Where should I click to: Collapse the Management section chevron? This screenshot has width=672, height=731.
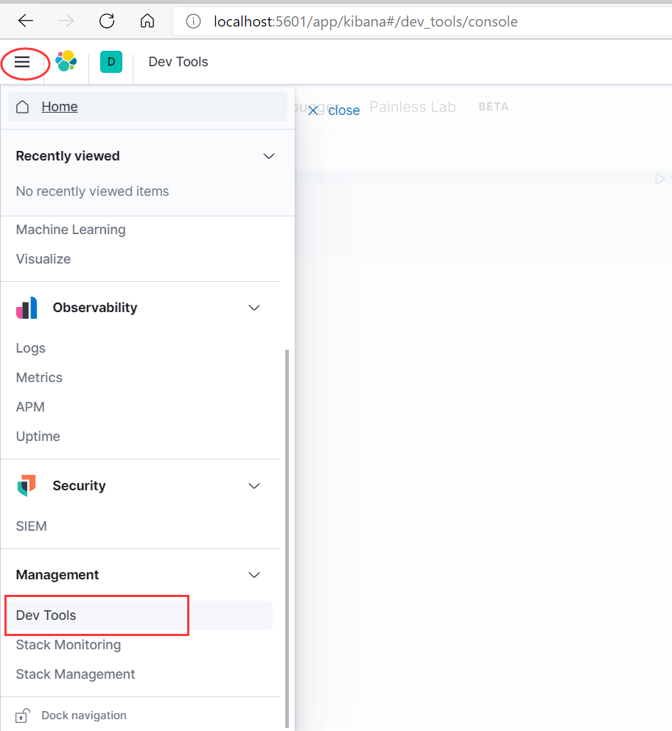pos(254,575)
